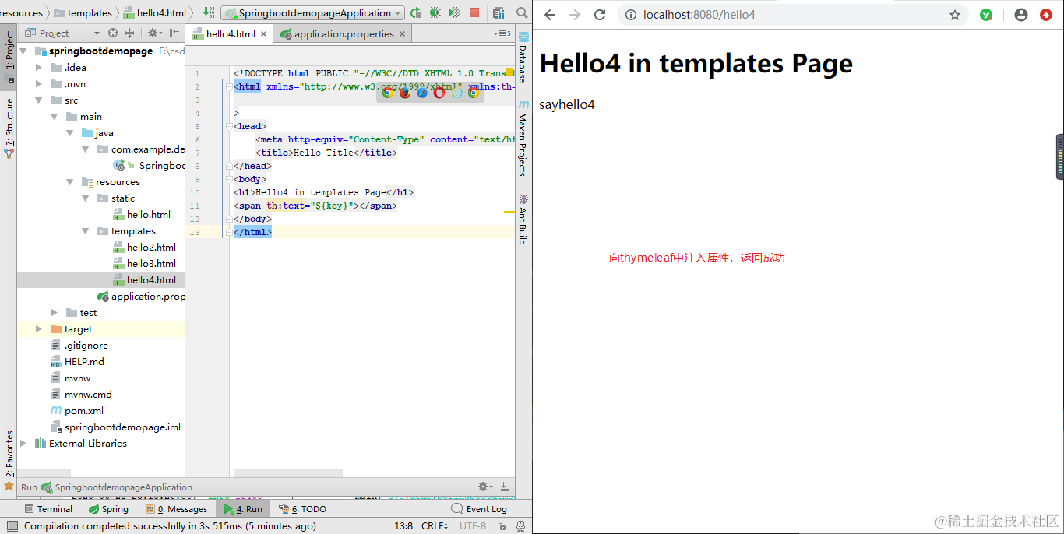The width and height of the screenshot is (1064, 534).
Task: Preview page in Firefox browser icon
Action: click(405, 93)
